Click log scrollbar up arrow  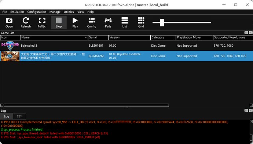click(251, 122)
